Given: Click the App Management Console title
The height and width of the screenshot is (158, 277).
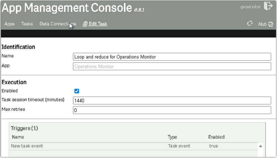Looking at the screenshot, I should (x=67, y=7).
